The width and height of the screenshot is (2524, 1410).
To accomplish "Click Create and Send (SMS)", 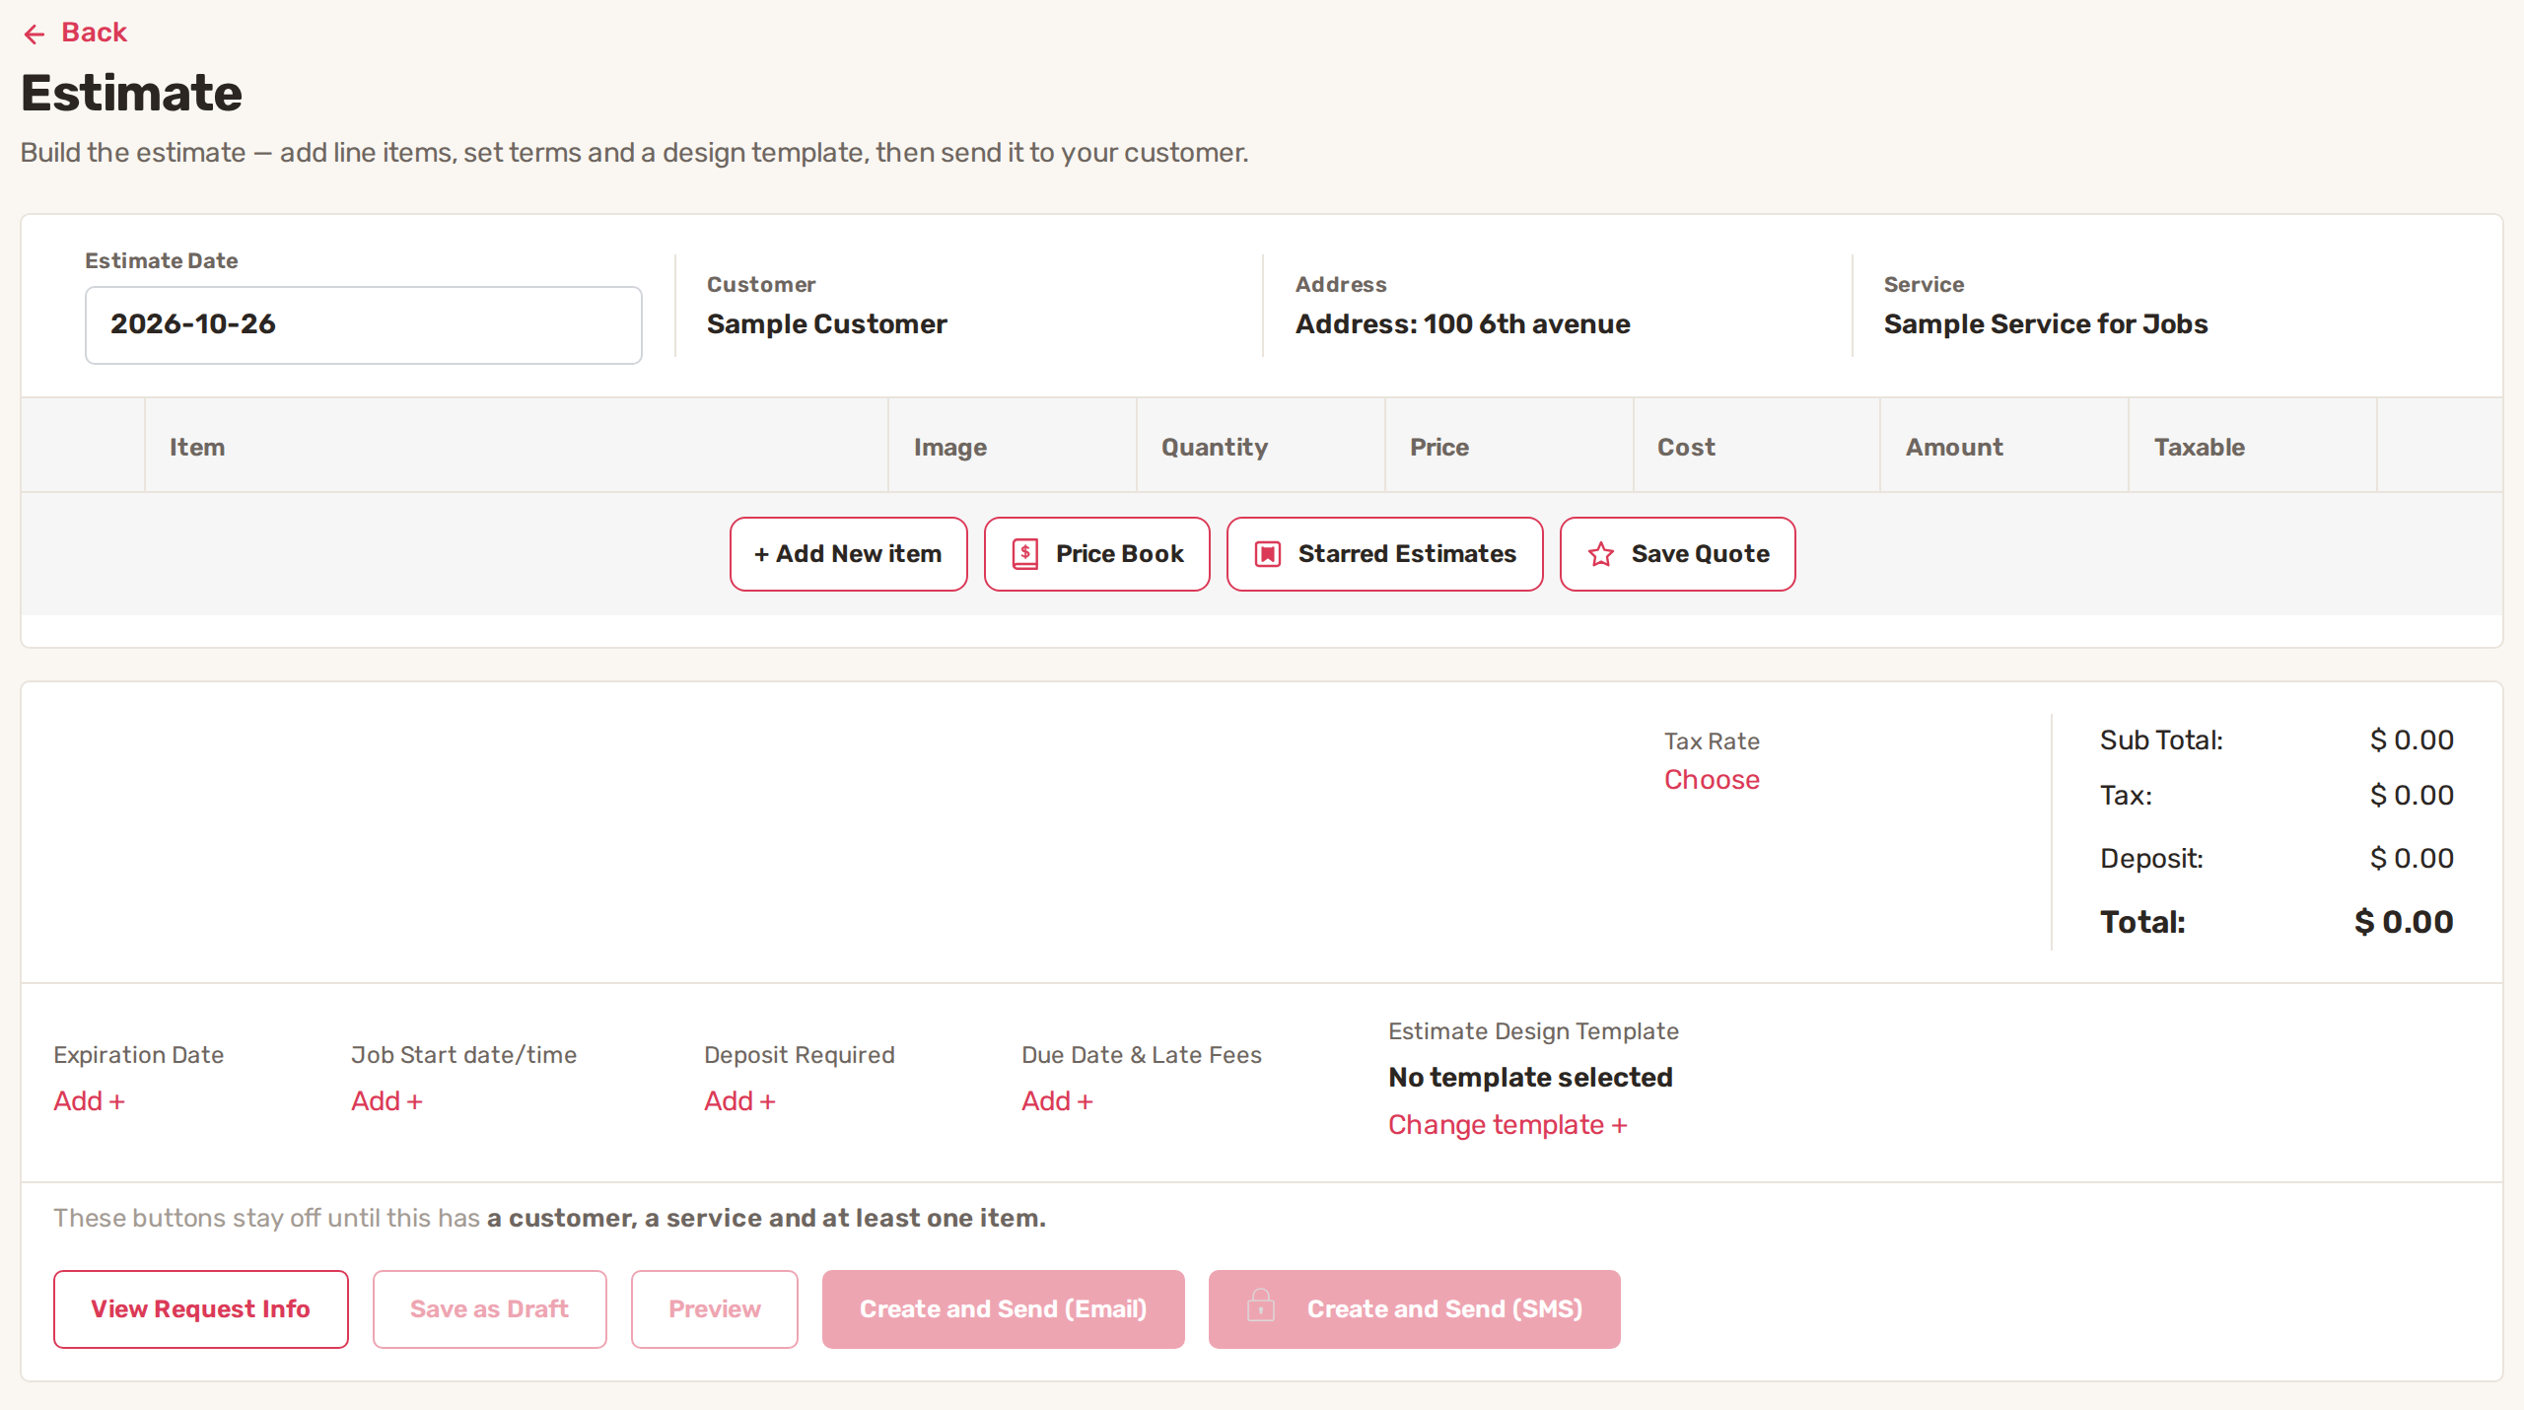I will click(x=1415, y=1309).
